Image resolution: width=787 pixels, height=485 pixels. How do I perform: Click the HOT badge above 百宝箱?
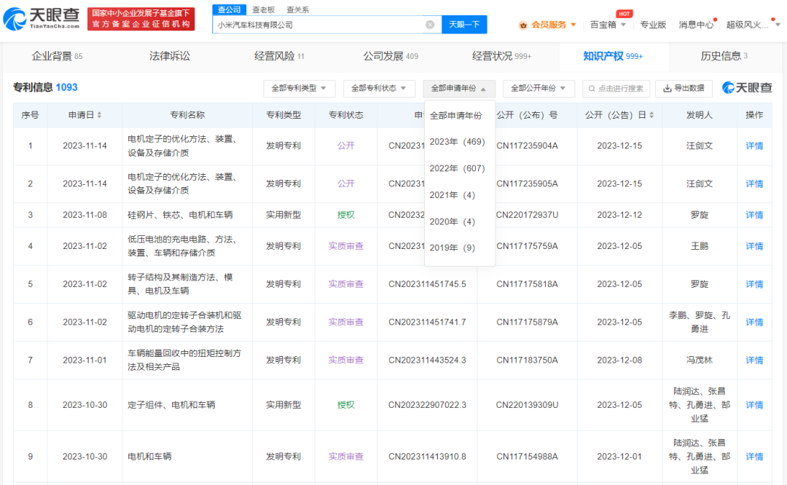tap(625, 13)
